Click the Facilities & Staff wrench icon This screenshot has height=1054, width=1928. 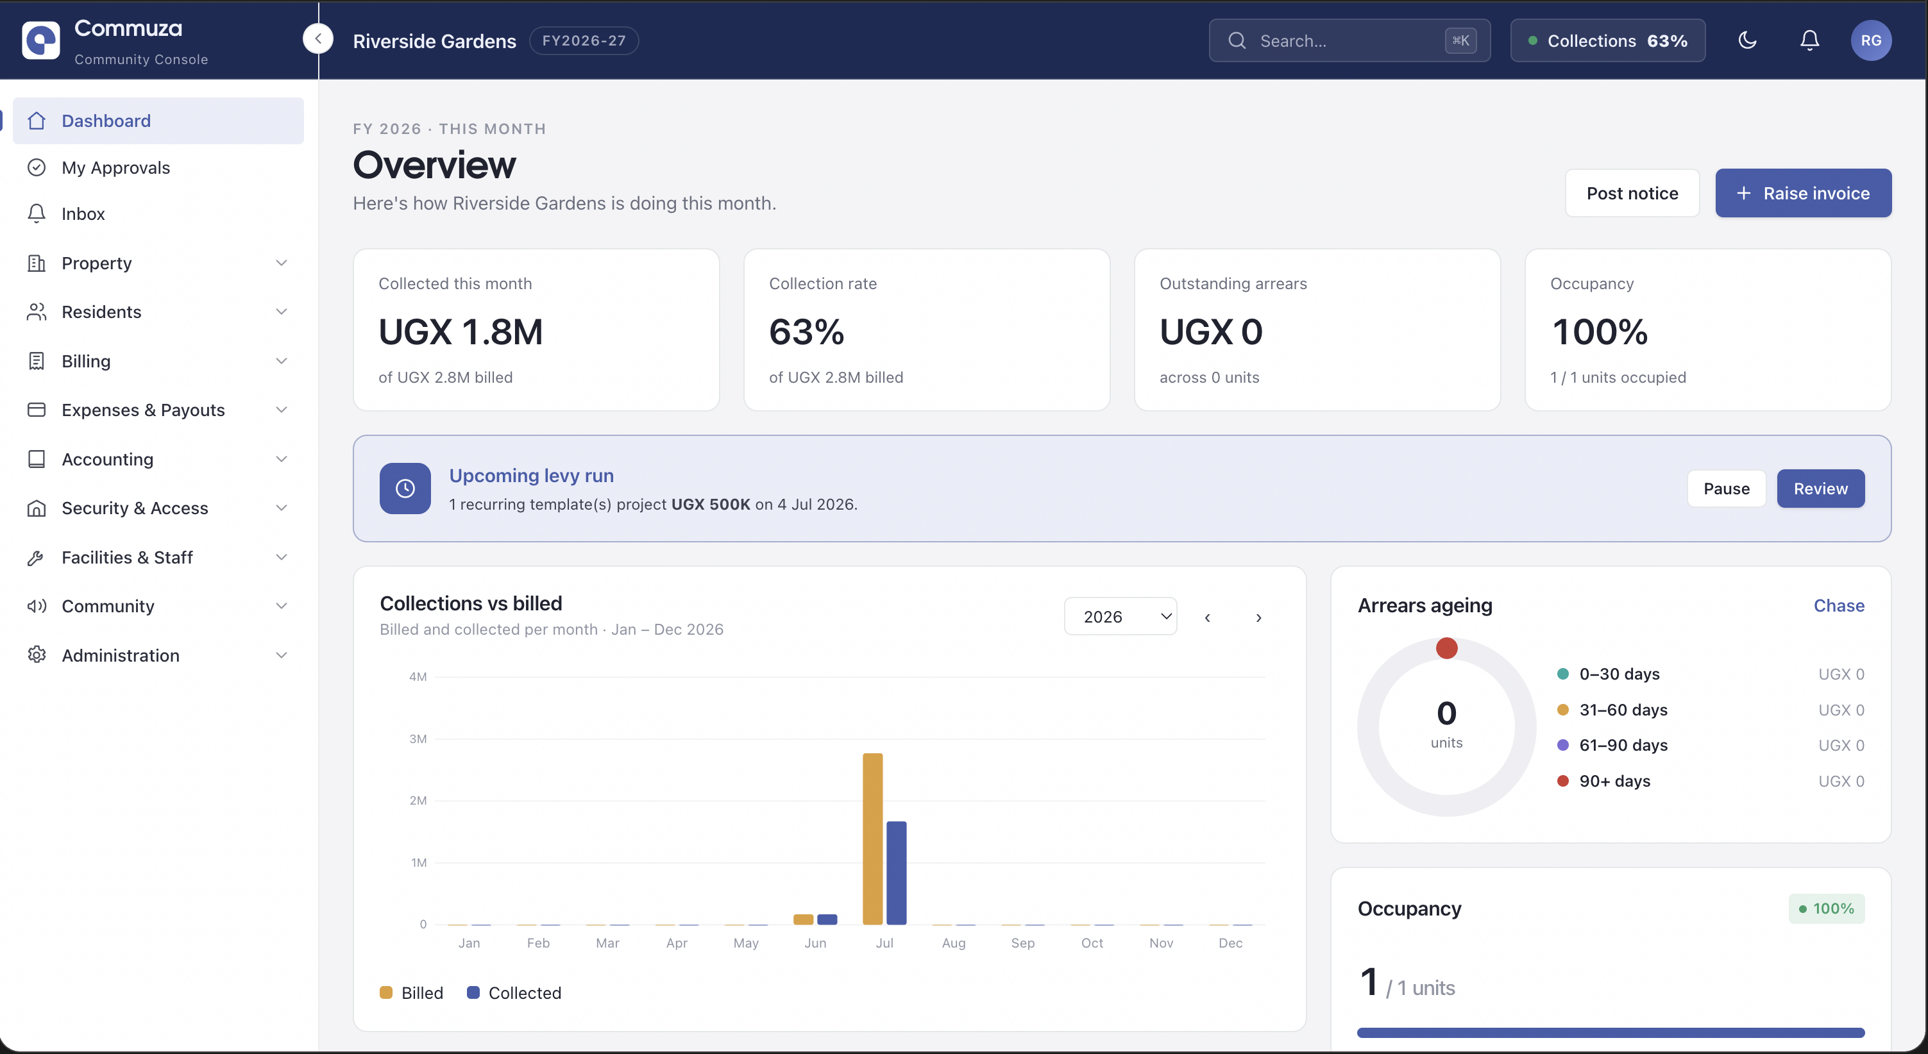pos(37,557)
